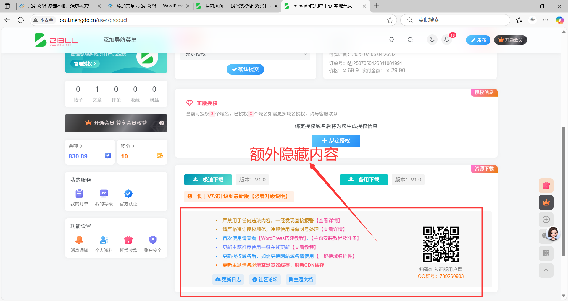
Task: Reload the page
Action: tap(21, 20)
